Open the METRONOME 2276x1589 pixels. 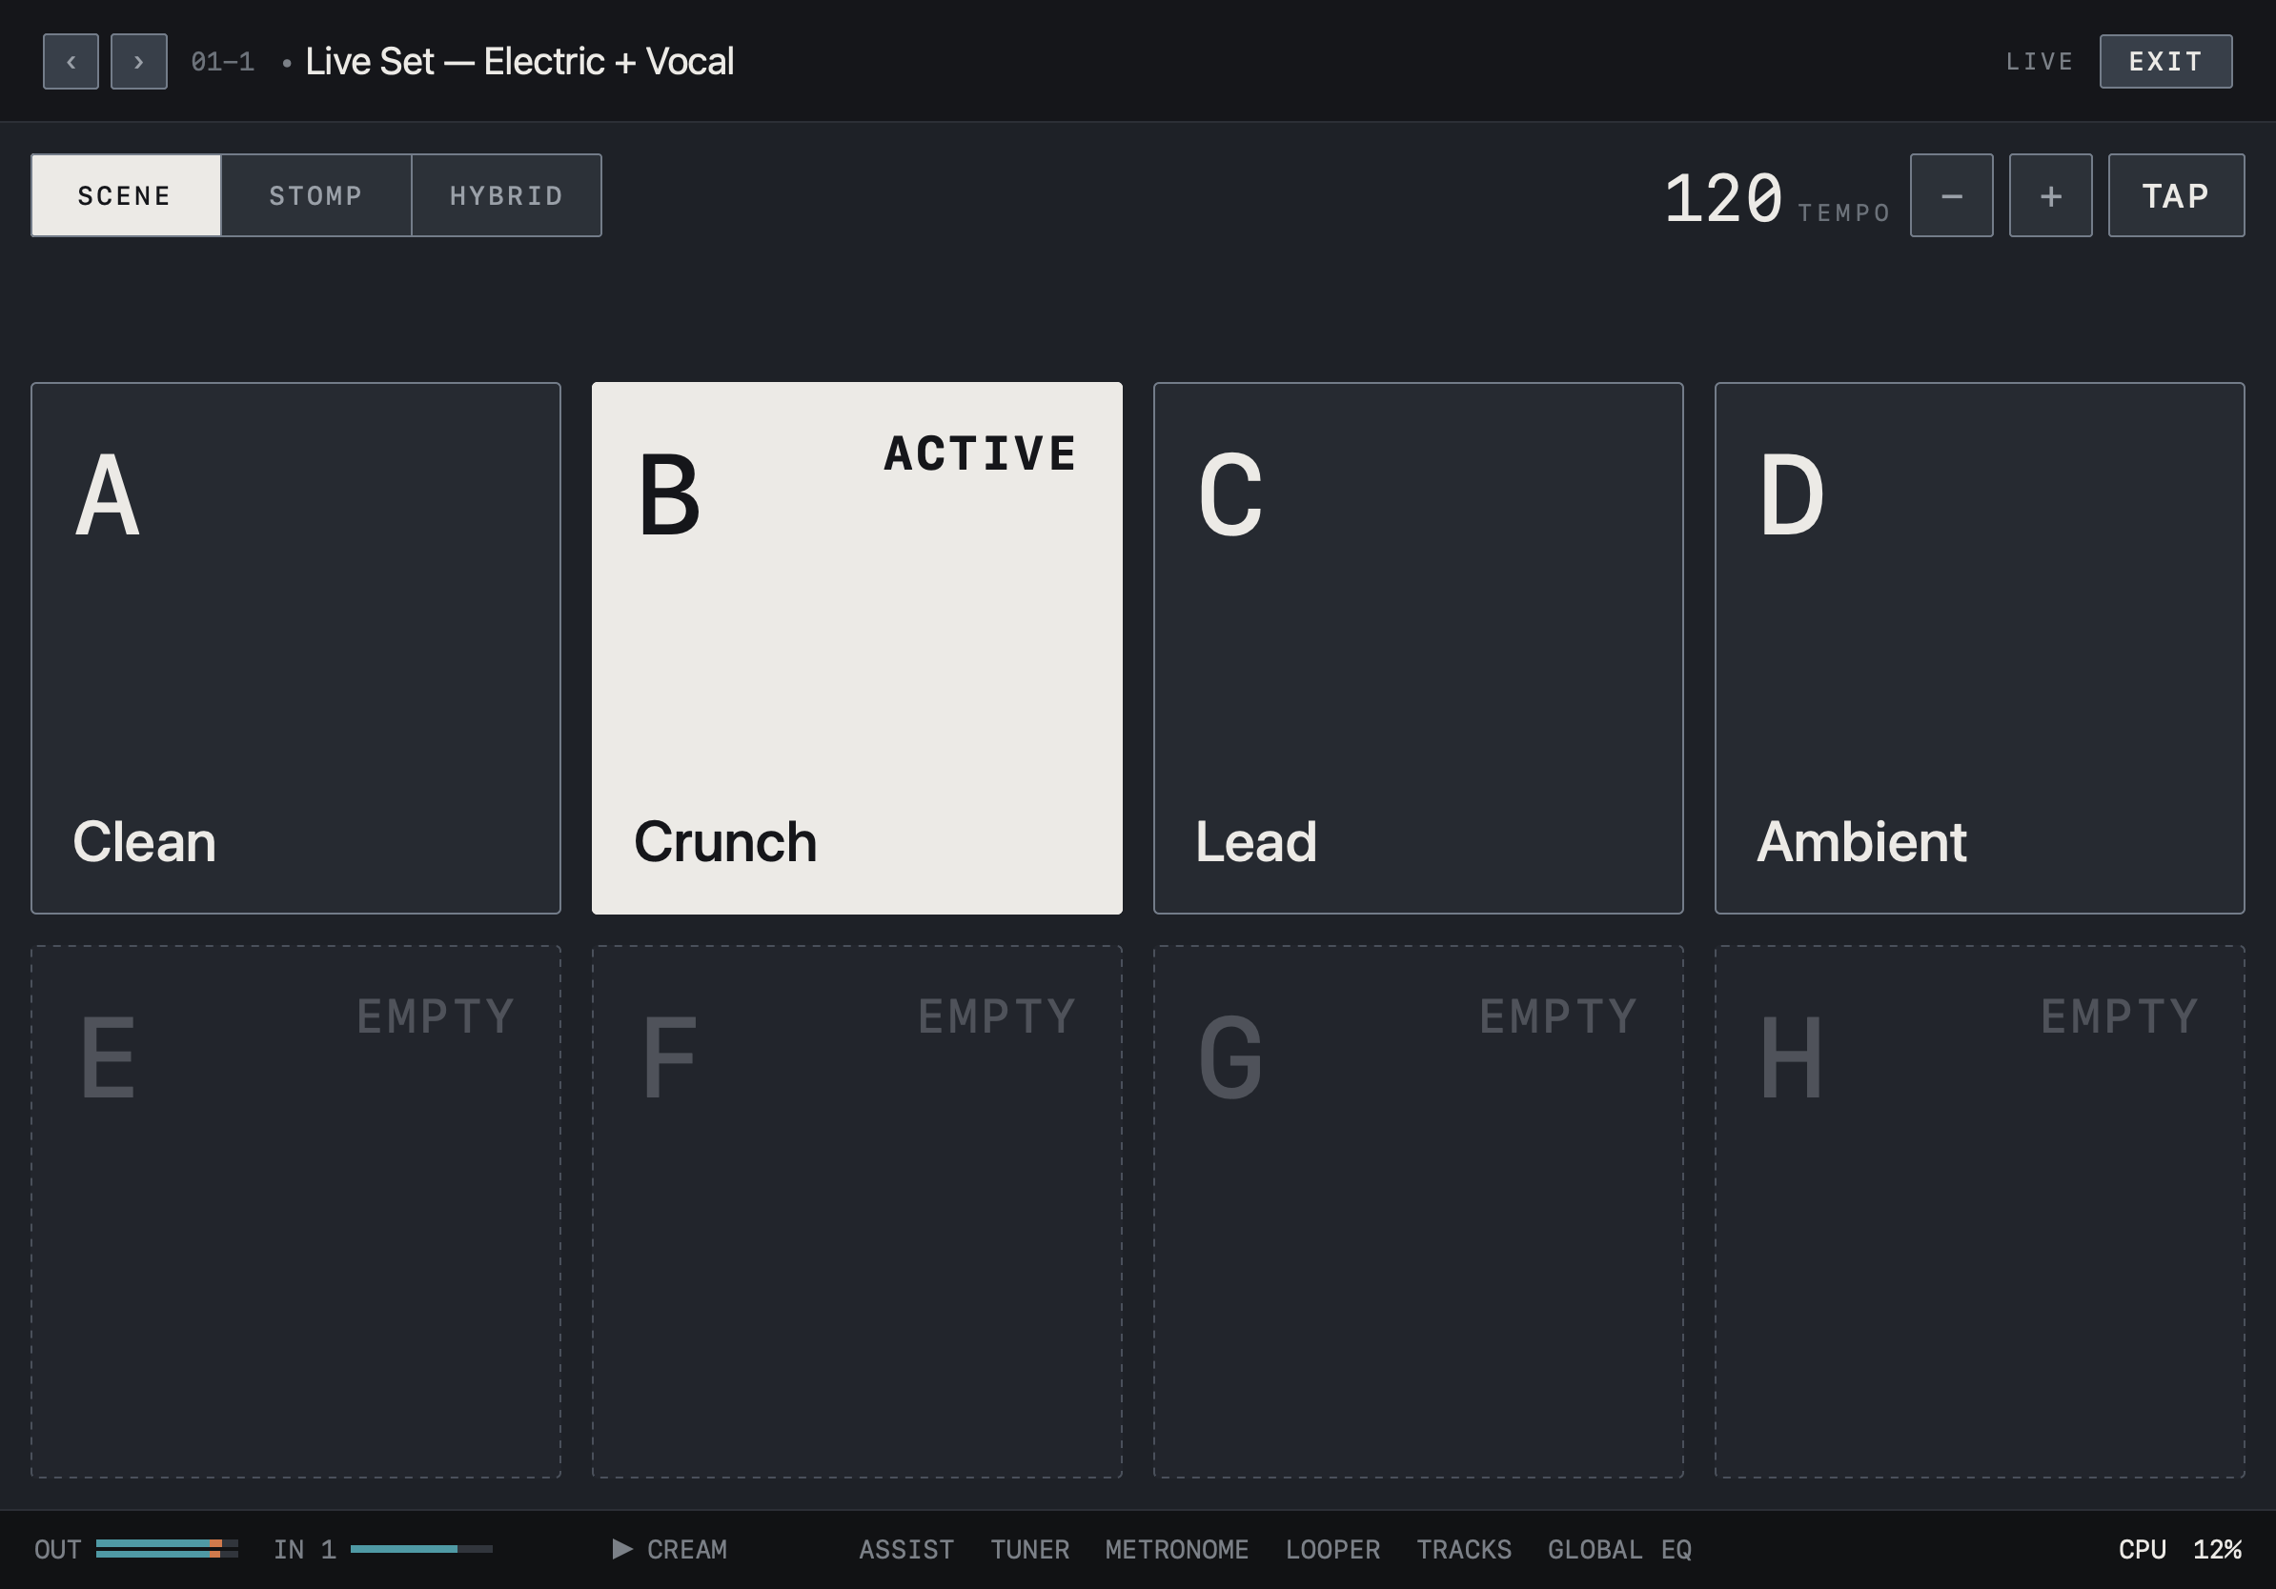[1177, 1549]
